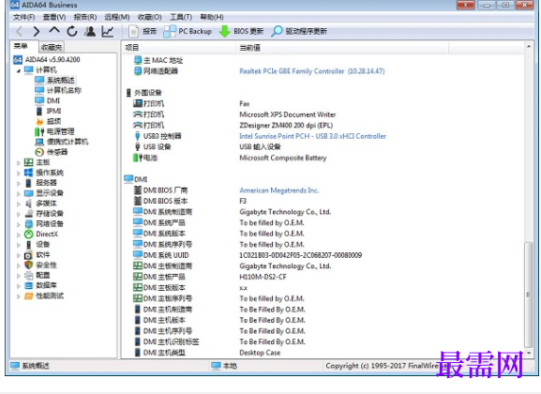
Task: Click the refresh toolbar icon
Action: tap(72, 31)
